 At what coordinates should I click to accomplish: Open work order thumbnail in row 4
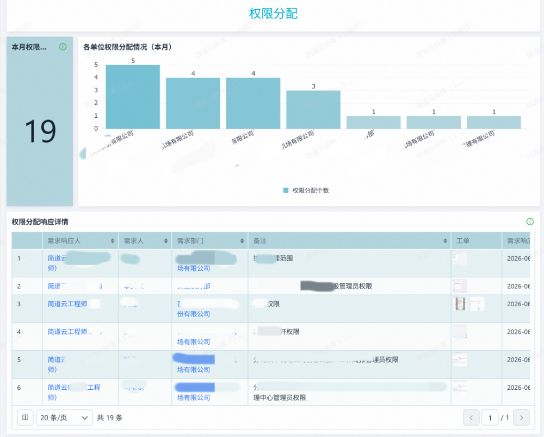(460, 332)
